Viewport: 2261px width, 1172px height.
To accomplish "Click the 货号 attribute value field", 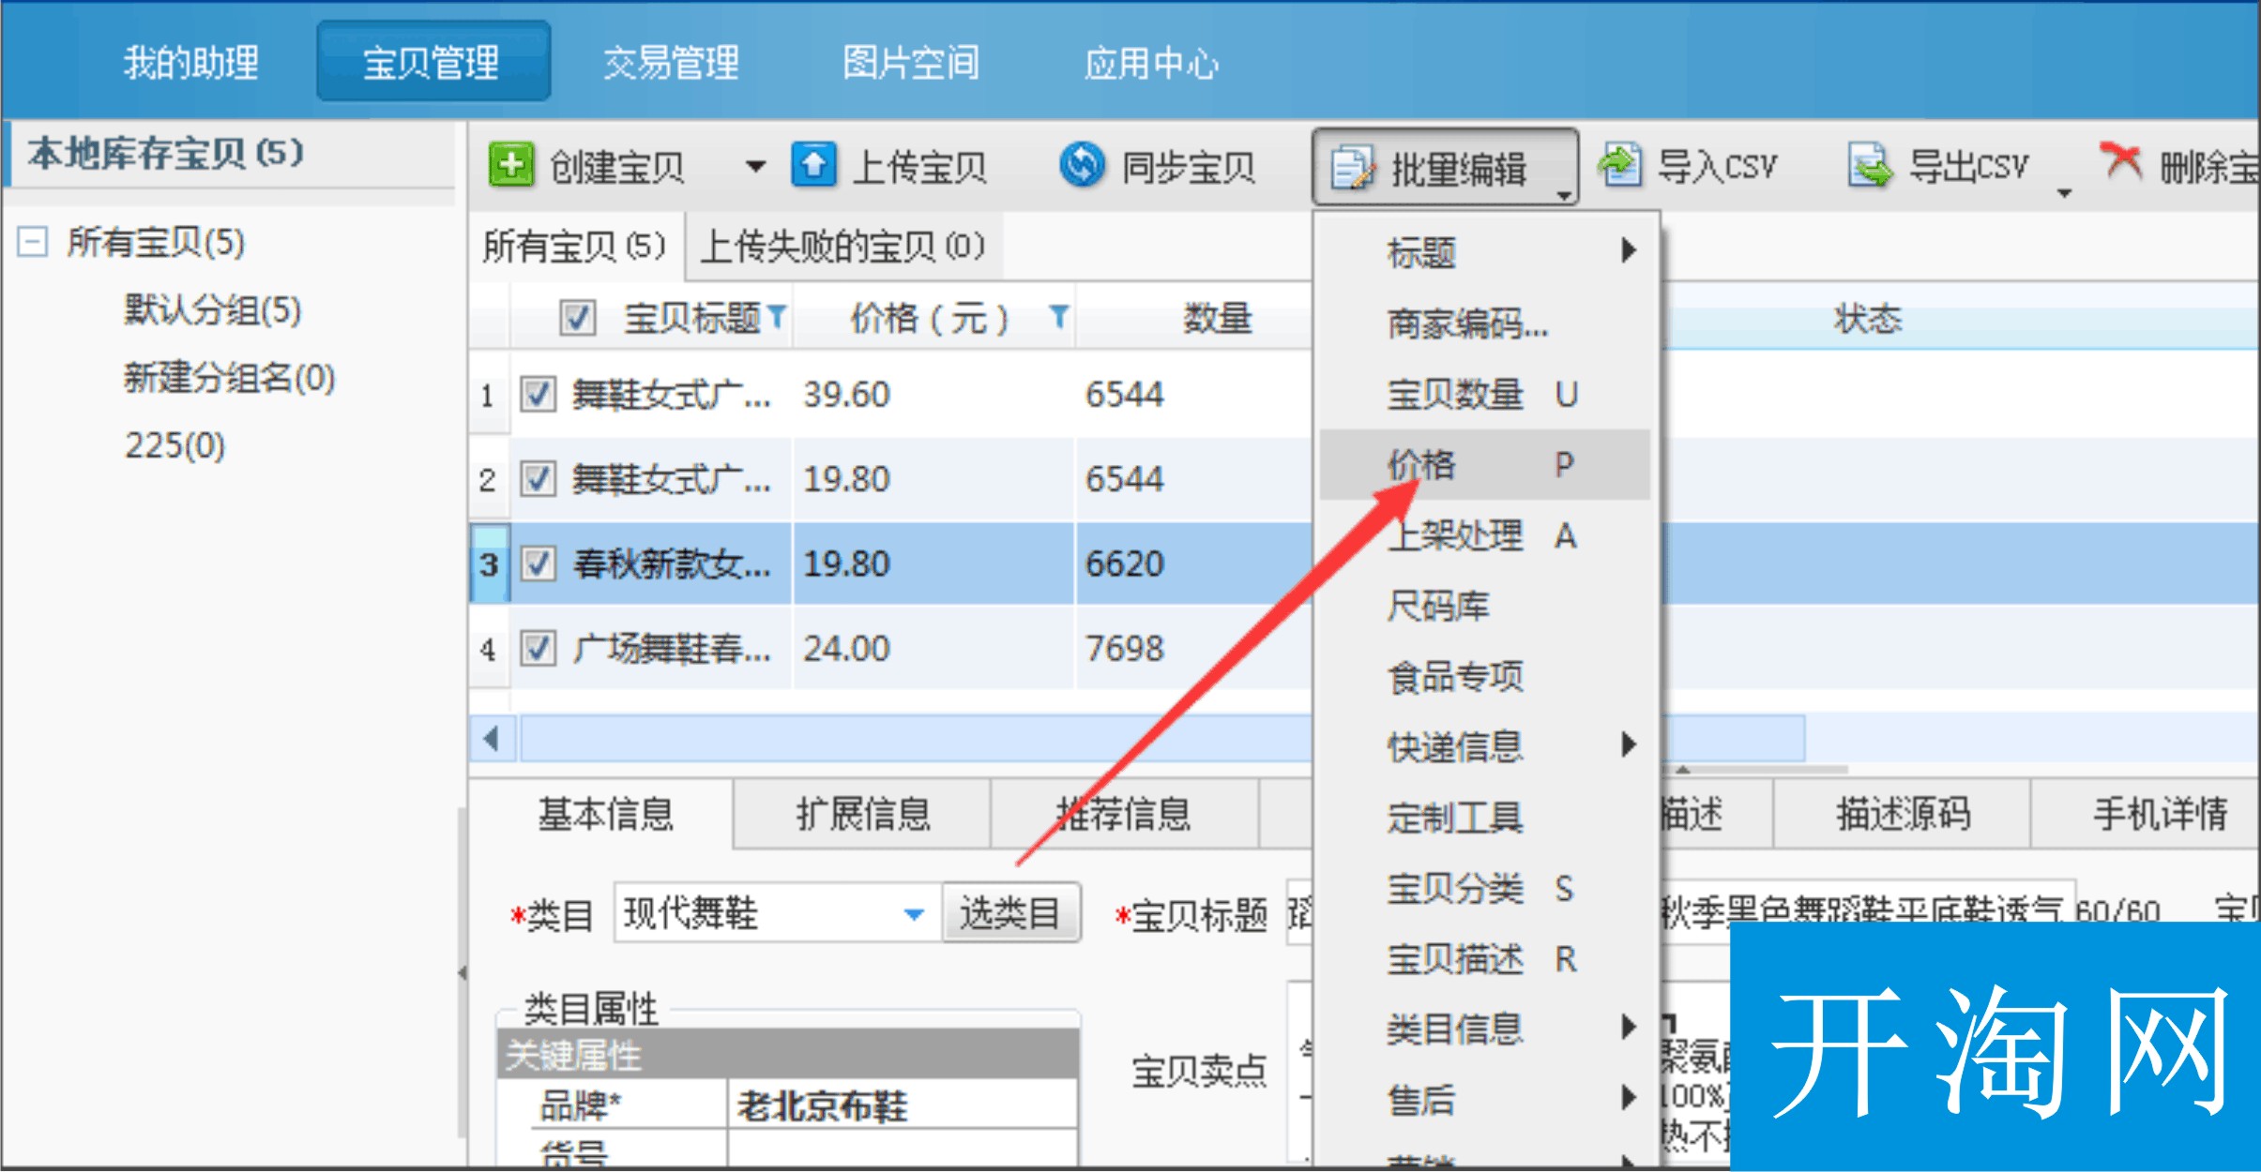I will (903, 1149).
